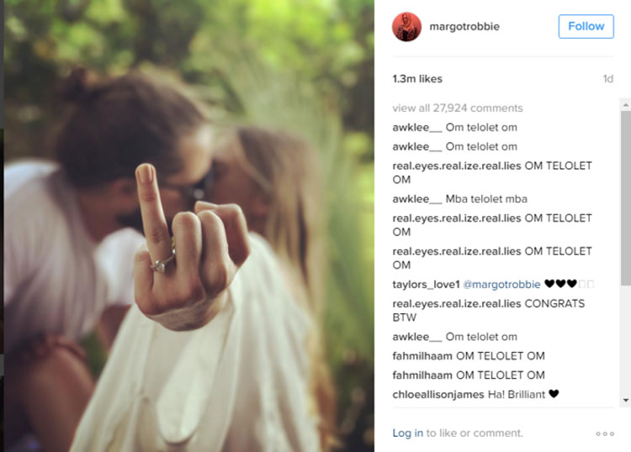631x452 pixels.
Task: Open real.eyes.real.ize.real.lies profile on CONGRATS comment
Action: [x=457, y=304]
